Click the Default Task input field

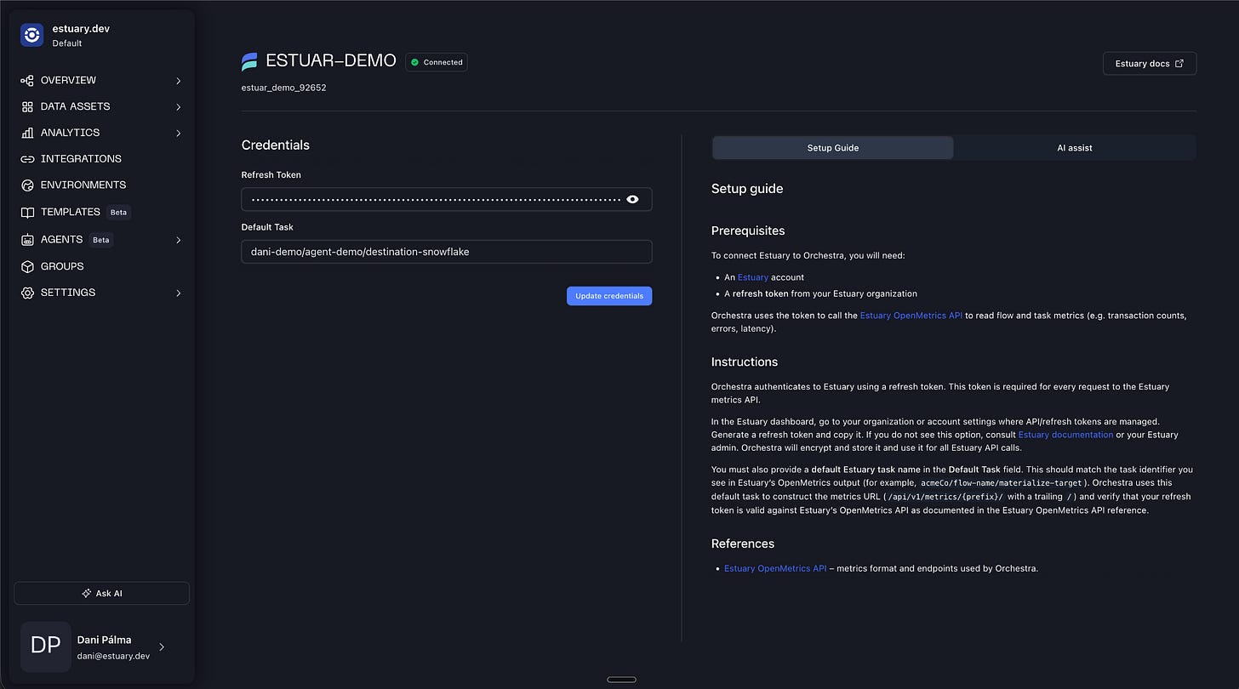(447, 252)
